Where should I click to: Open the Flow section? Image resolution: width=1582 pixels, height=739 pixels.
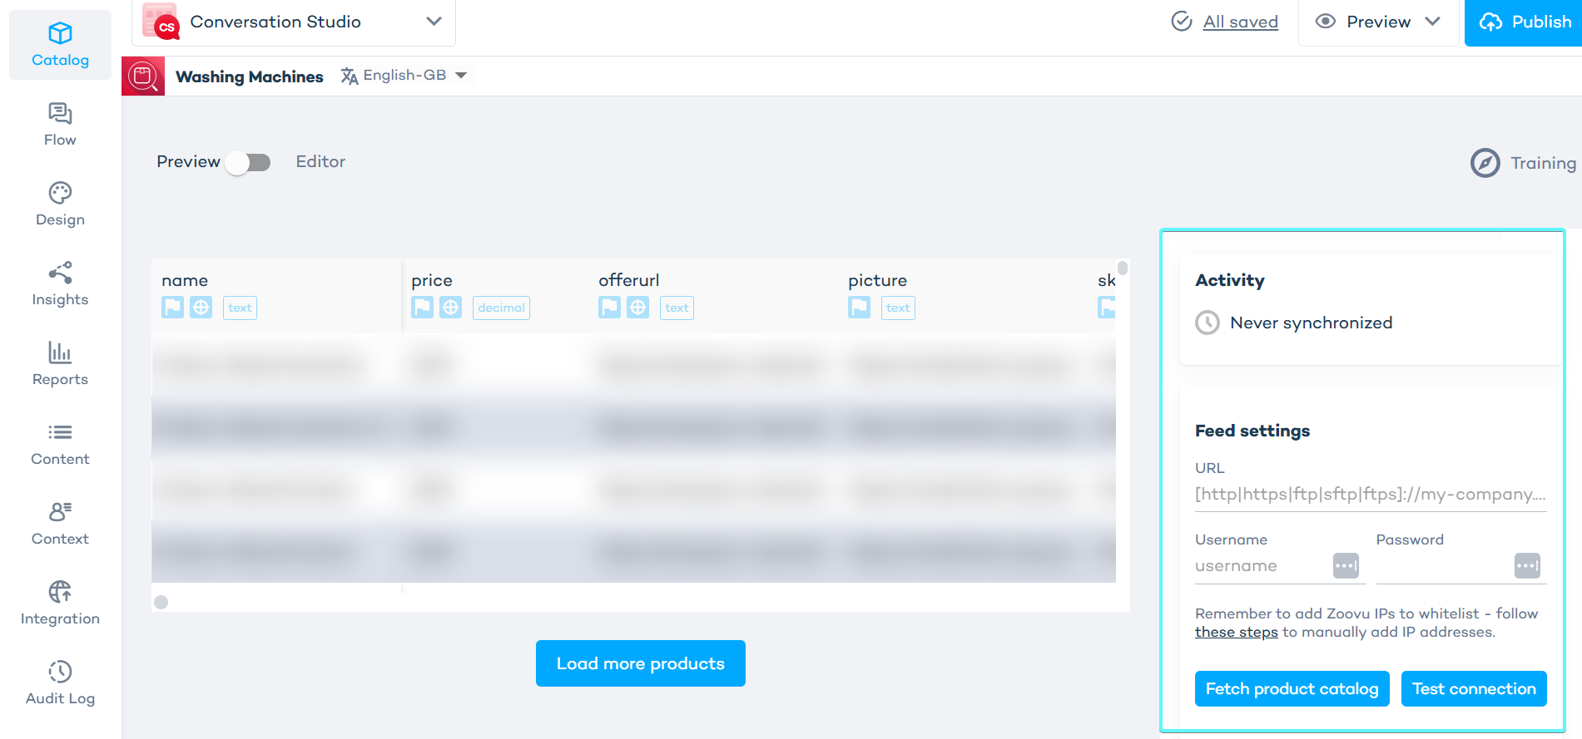pos(60,125)
